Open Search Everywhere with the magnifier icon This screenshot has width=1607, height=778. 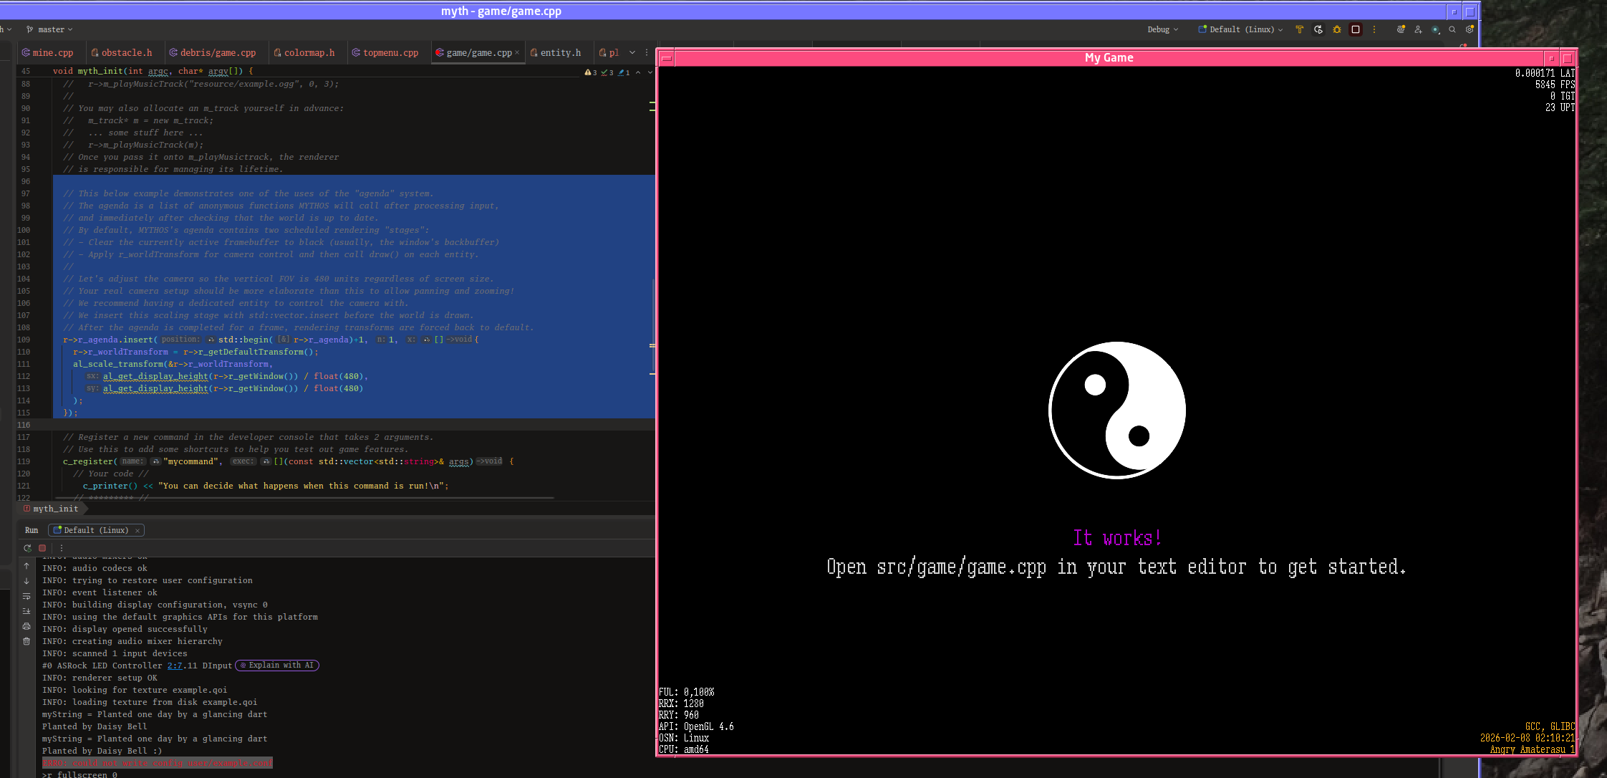[1452, 29]
